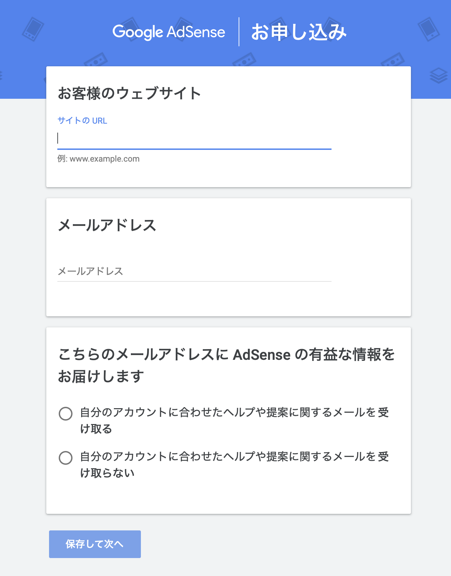The height and width of the screenshot is (576, 451).
Task: Click the banknote icon below the header divider
Action: pos(244,60)
